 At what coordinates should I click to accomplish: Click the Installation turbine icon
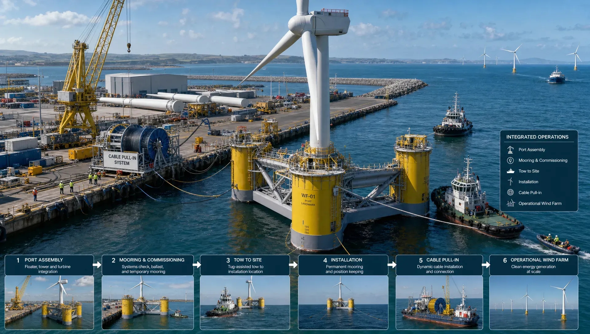[510, 182]
